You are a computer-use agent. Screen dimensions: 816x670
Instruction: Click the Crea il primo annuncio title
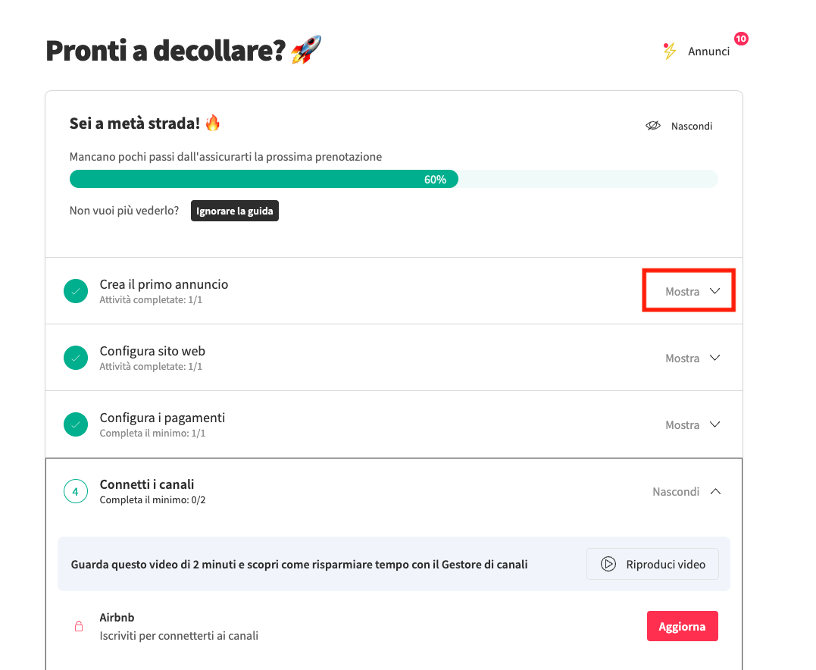tap(164, 284)
